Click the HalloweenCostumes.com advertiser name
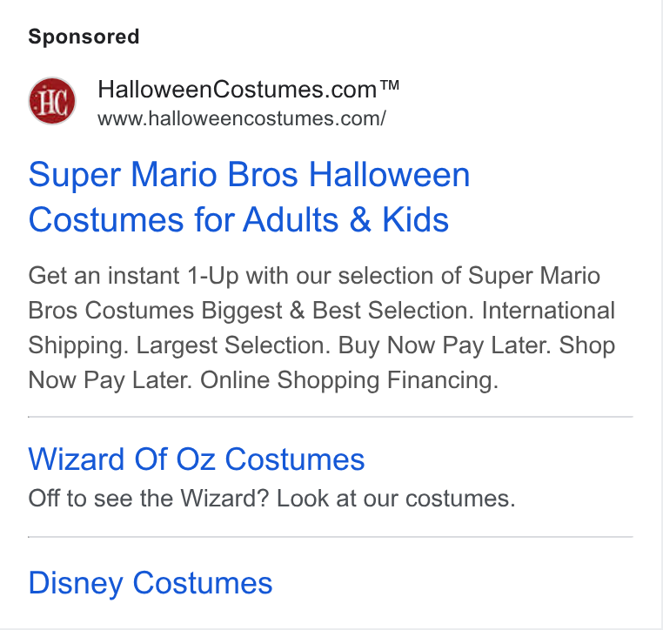 (238, 90)
